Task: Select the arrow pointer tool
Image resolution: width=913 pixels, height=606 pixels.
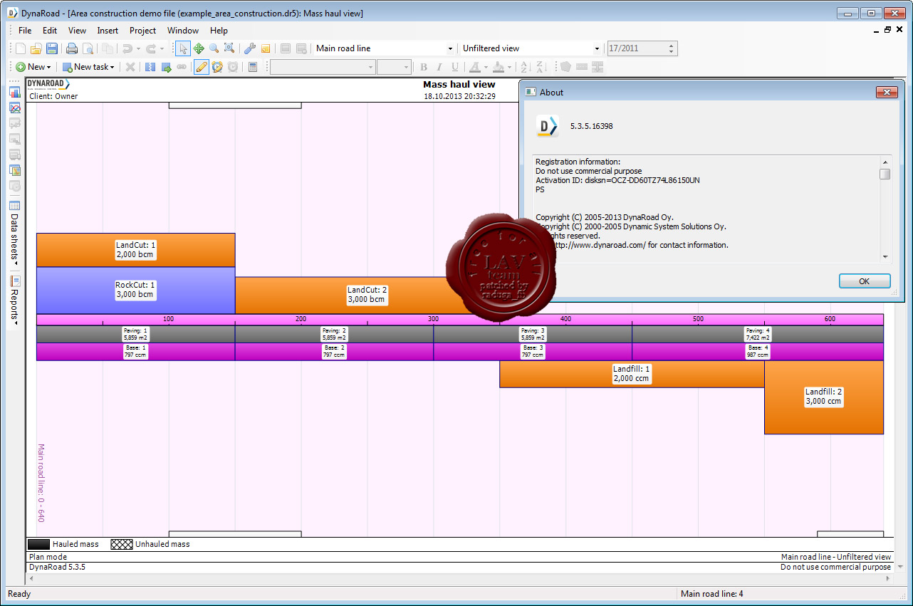Action: point(183,48)
